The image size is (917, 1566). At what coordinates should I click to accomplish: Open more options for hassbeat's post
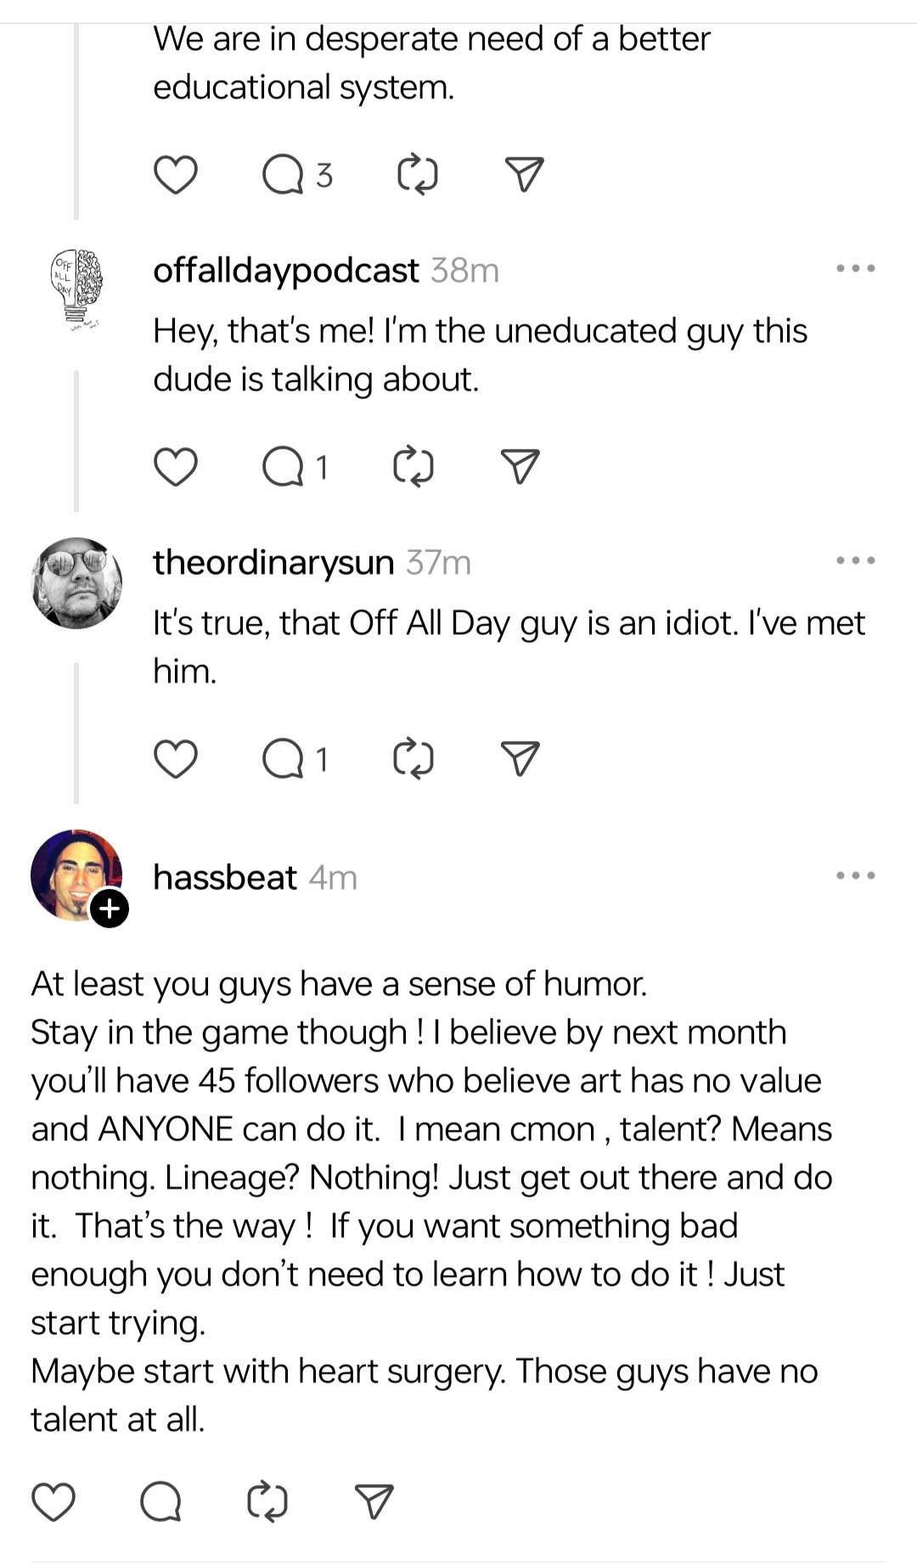[x=855, y=876]
